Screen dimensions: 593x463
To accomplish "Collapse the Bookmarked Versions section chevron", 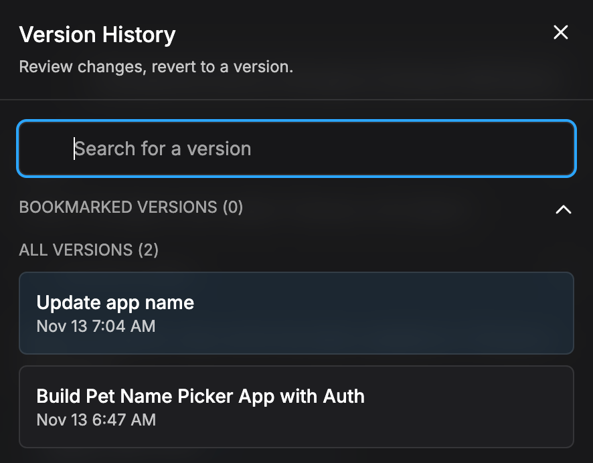I will click(564, 209).
